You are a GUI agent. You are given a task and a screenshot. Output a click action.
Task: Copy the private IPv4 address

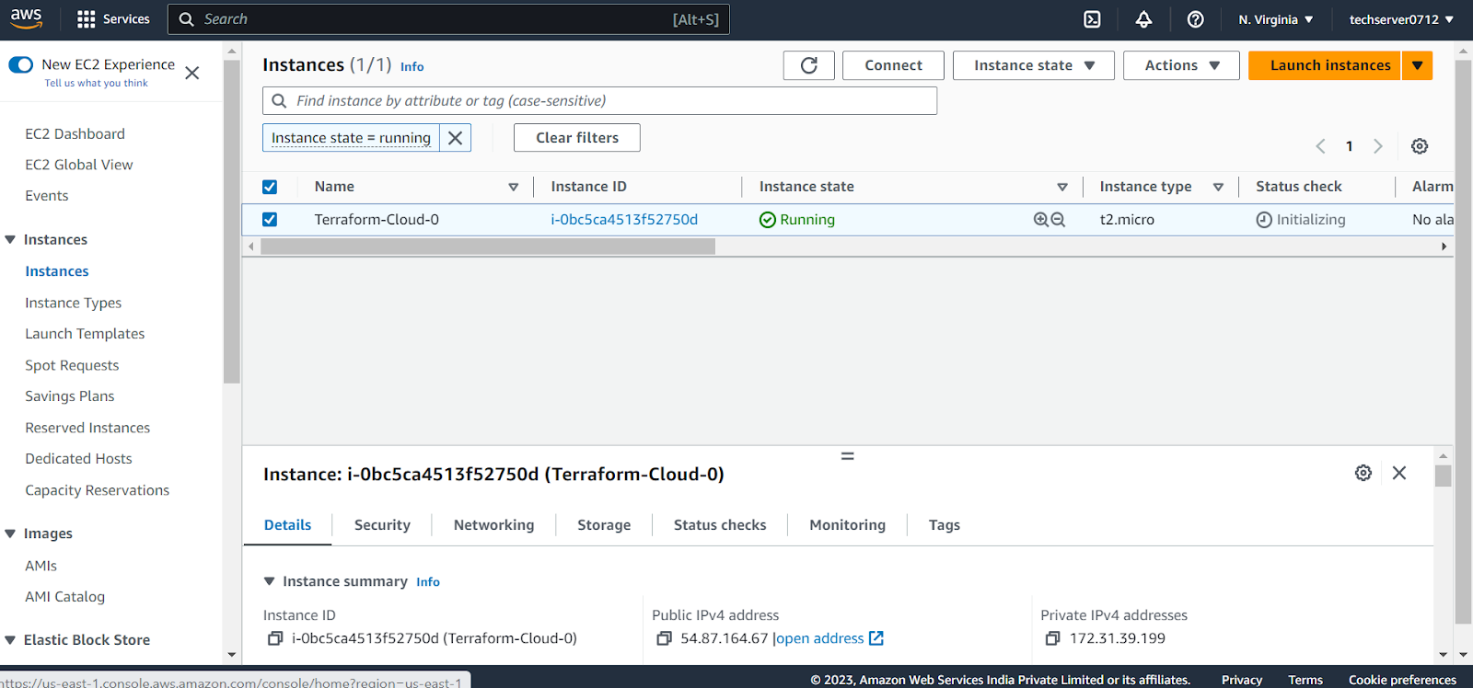pos(1052,638)
